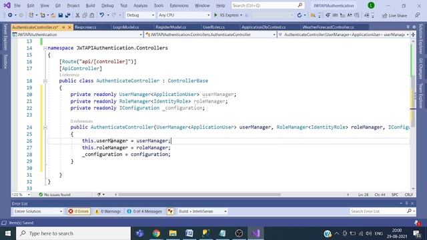Open the Entire Solution scope dropdown
The height and width of the screenshot is (240, 427).
[38, 211]
